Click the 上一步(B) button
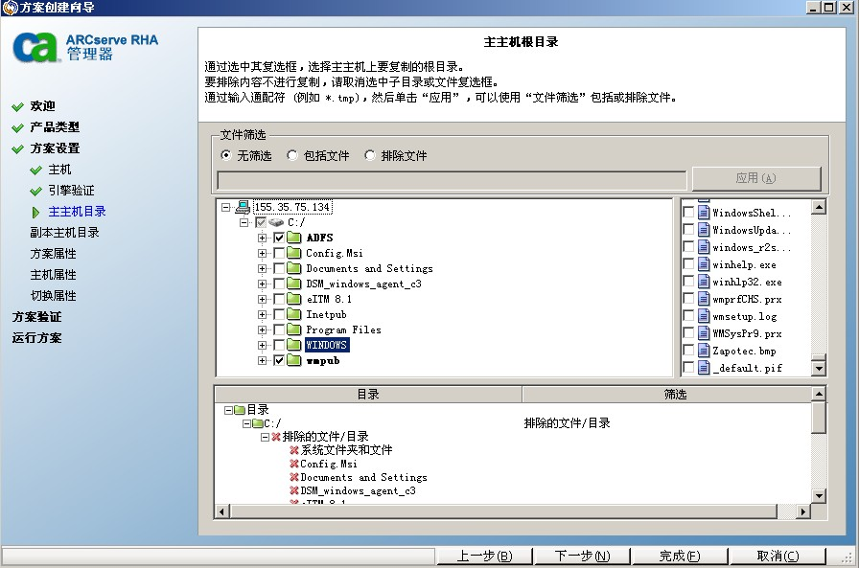The width and height of the screenshot is (859, 568). click(x=484, y=556)
